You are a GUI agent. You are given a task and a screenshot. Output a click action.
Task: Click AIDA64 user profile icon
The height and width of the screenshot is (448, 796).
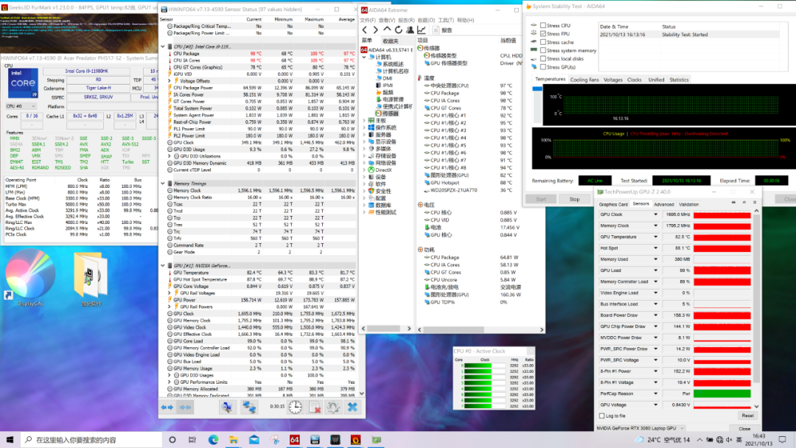pos(411,30)
